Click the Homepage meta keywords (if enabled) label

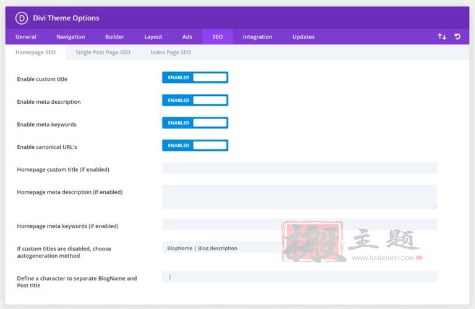pyautogui.click(x=67, y=226)
